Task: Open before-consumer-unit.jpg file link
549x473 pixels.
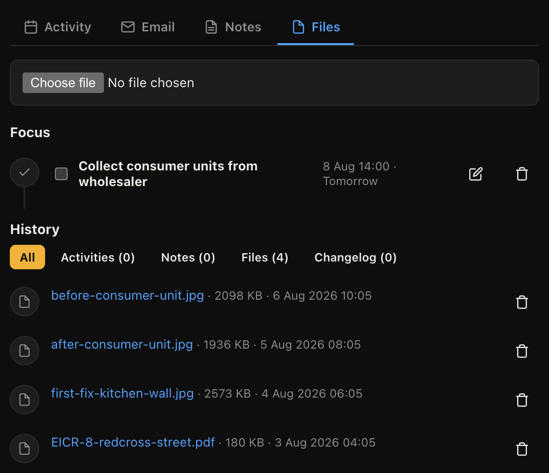Action: pos(127,296)
